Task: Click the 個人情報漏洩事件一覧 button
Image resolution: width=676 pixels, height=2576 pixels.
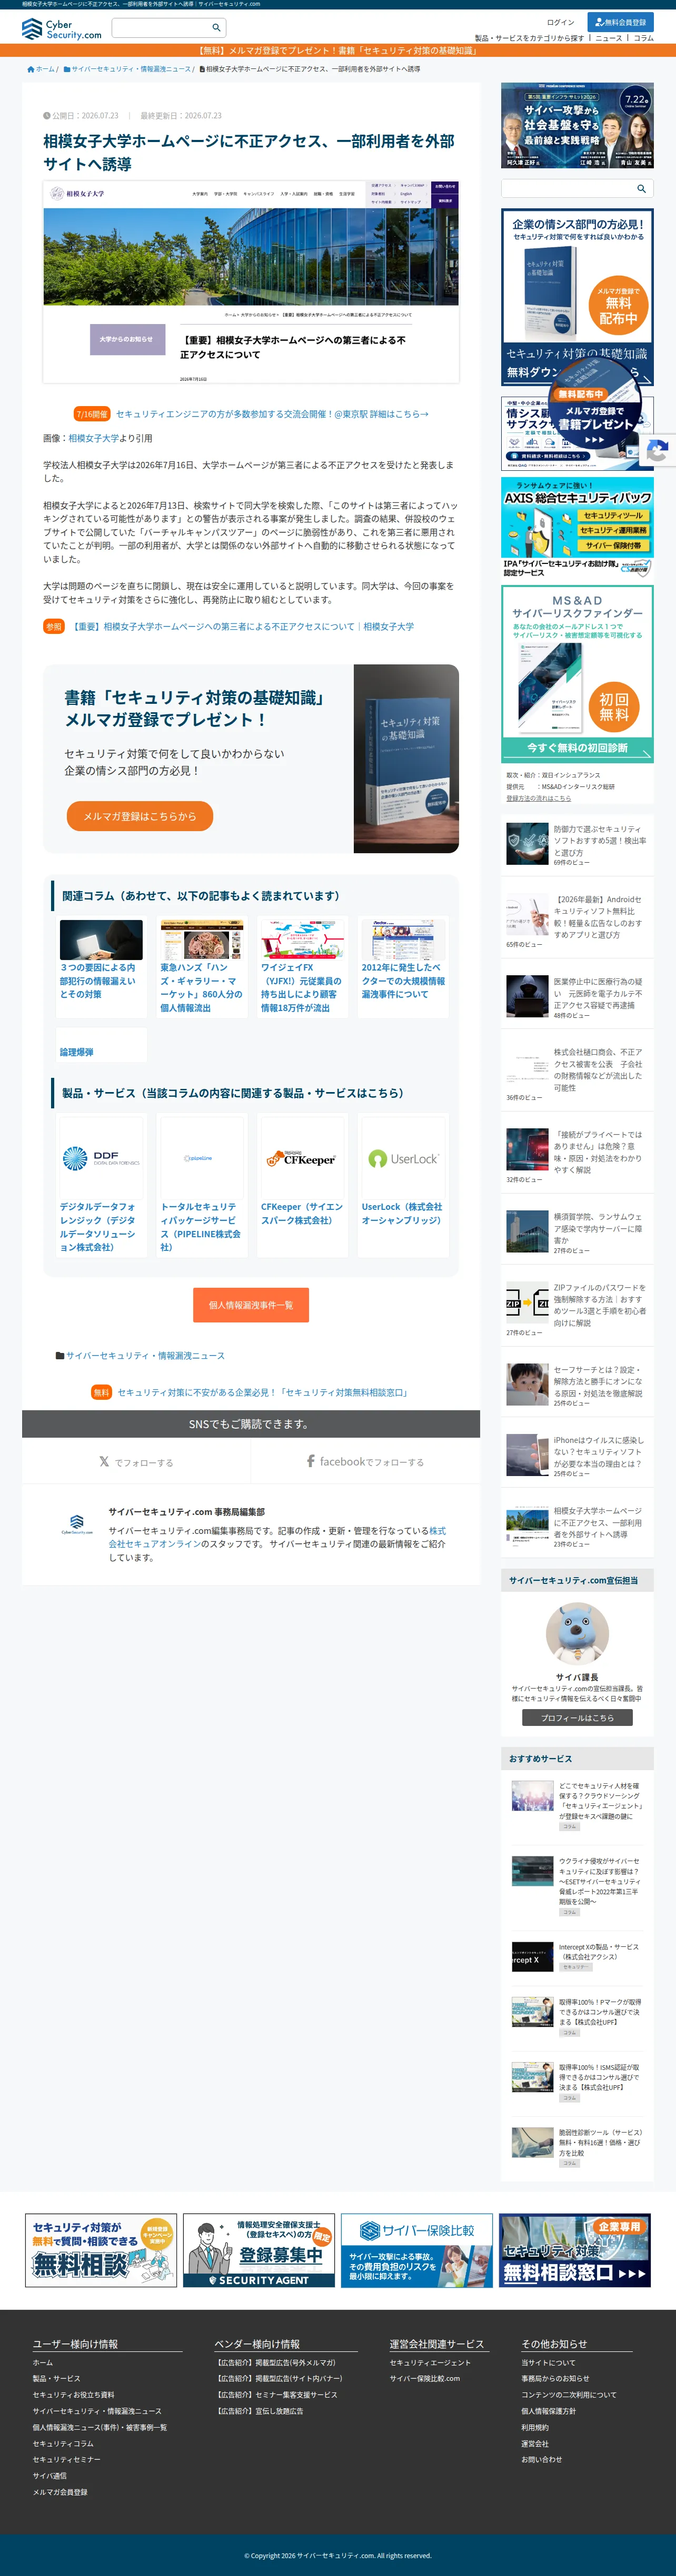Action: click(251, 1305)
